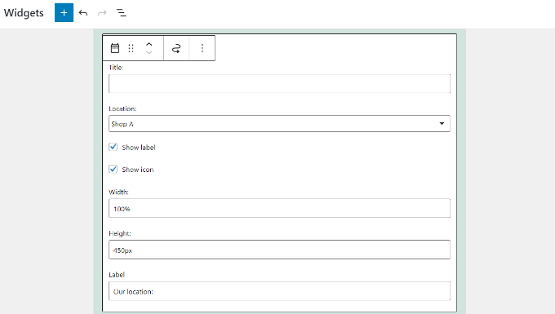Click the Width field containing 100%
Image resolution: width=555 pixels, height=314 pixels.
[279, 208]
